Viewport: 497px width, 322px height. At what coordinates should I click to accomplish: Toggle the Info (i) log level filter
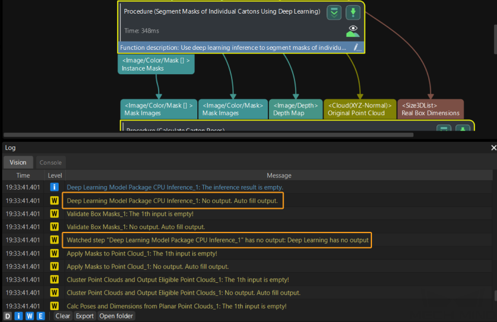19,316
